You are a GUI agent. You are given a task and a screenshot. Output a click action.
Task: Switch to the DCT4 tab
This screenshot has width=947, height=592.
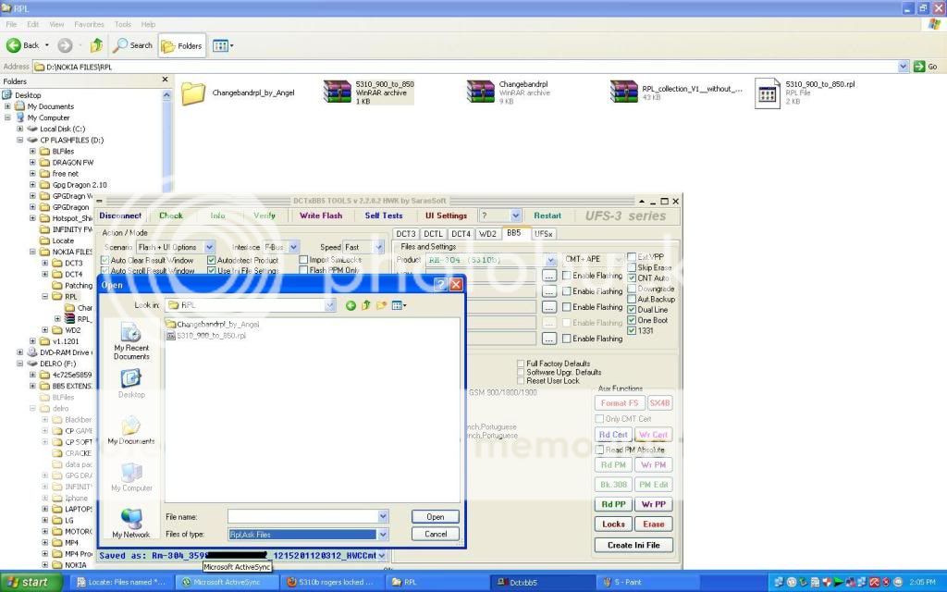461,234
